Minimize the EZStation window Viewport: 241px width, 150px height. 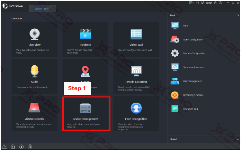228,3
